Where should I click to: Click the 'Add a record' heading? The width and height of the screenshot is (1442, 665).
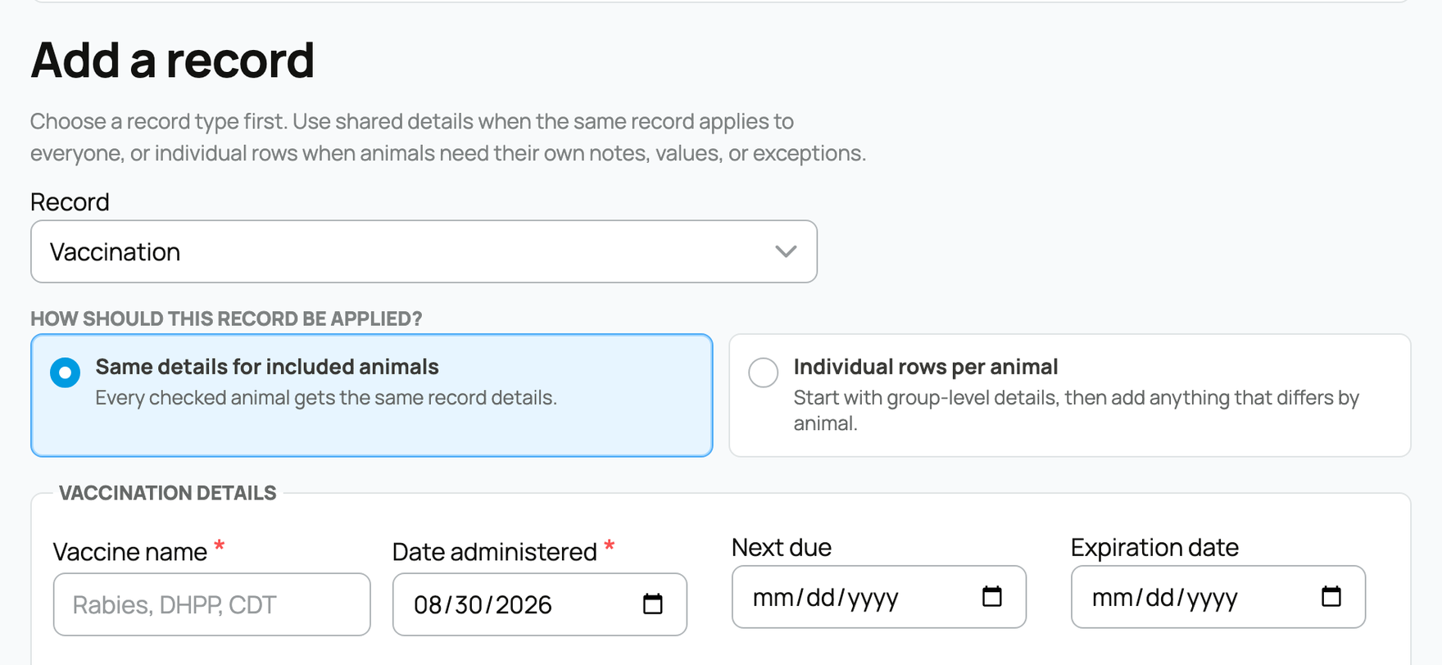coord(172,60)
